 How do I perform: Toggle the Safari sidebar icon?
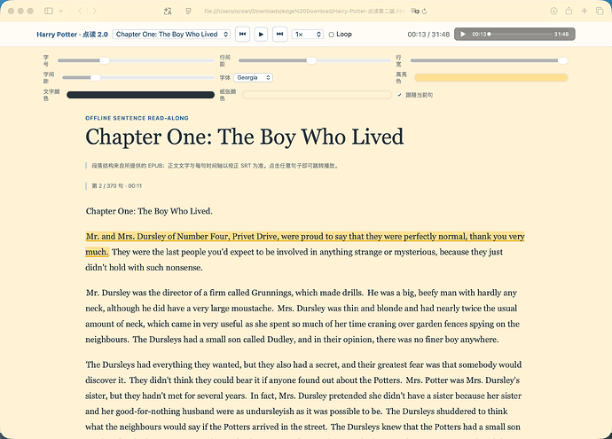[49, 11]
